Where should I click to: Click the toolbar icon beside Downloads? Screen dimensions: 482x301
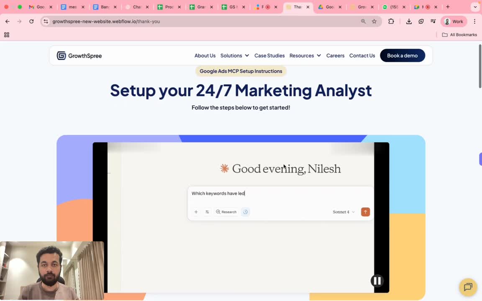421,21
